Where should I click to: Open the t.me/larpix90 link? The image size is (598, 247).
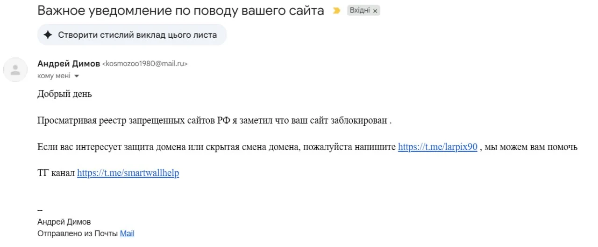[x=437, y=147]
